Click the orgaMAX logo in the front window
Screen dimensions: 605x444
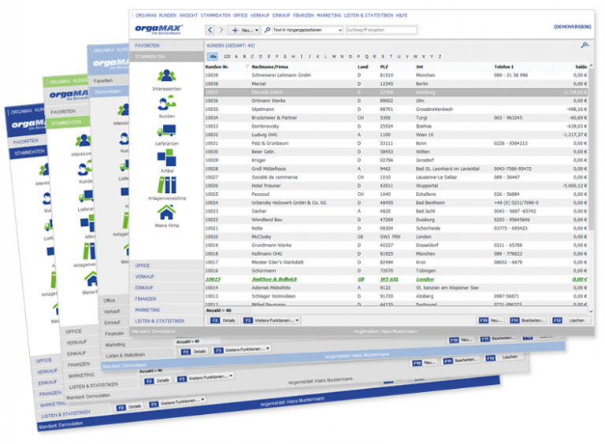[158, 29]
